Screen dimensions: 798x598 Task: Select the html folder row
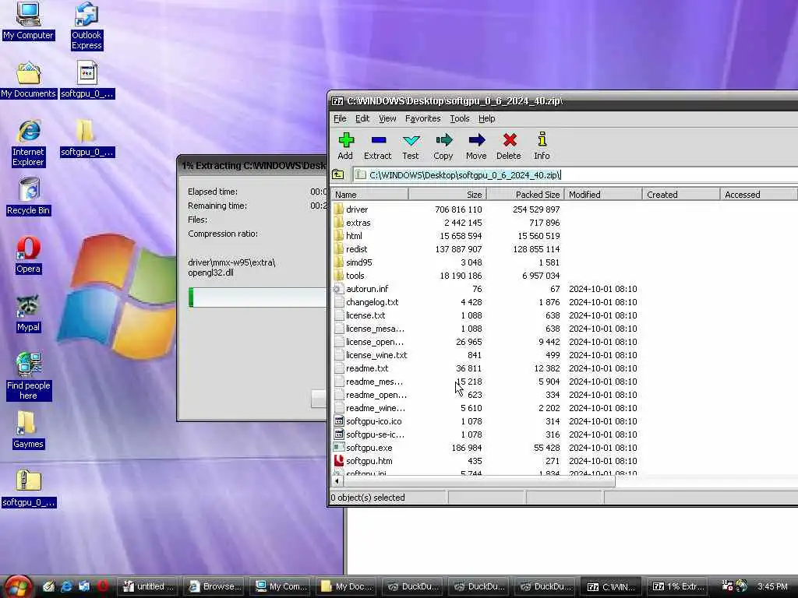[x=355, y=236]
